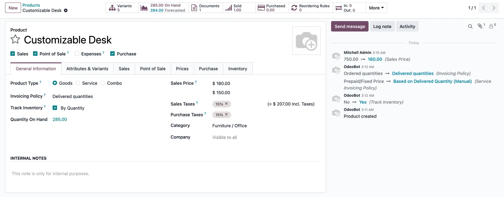The image size is (504, 197).
Task: Click the New button
Action: (13, 8)
